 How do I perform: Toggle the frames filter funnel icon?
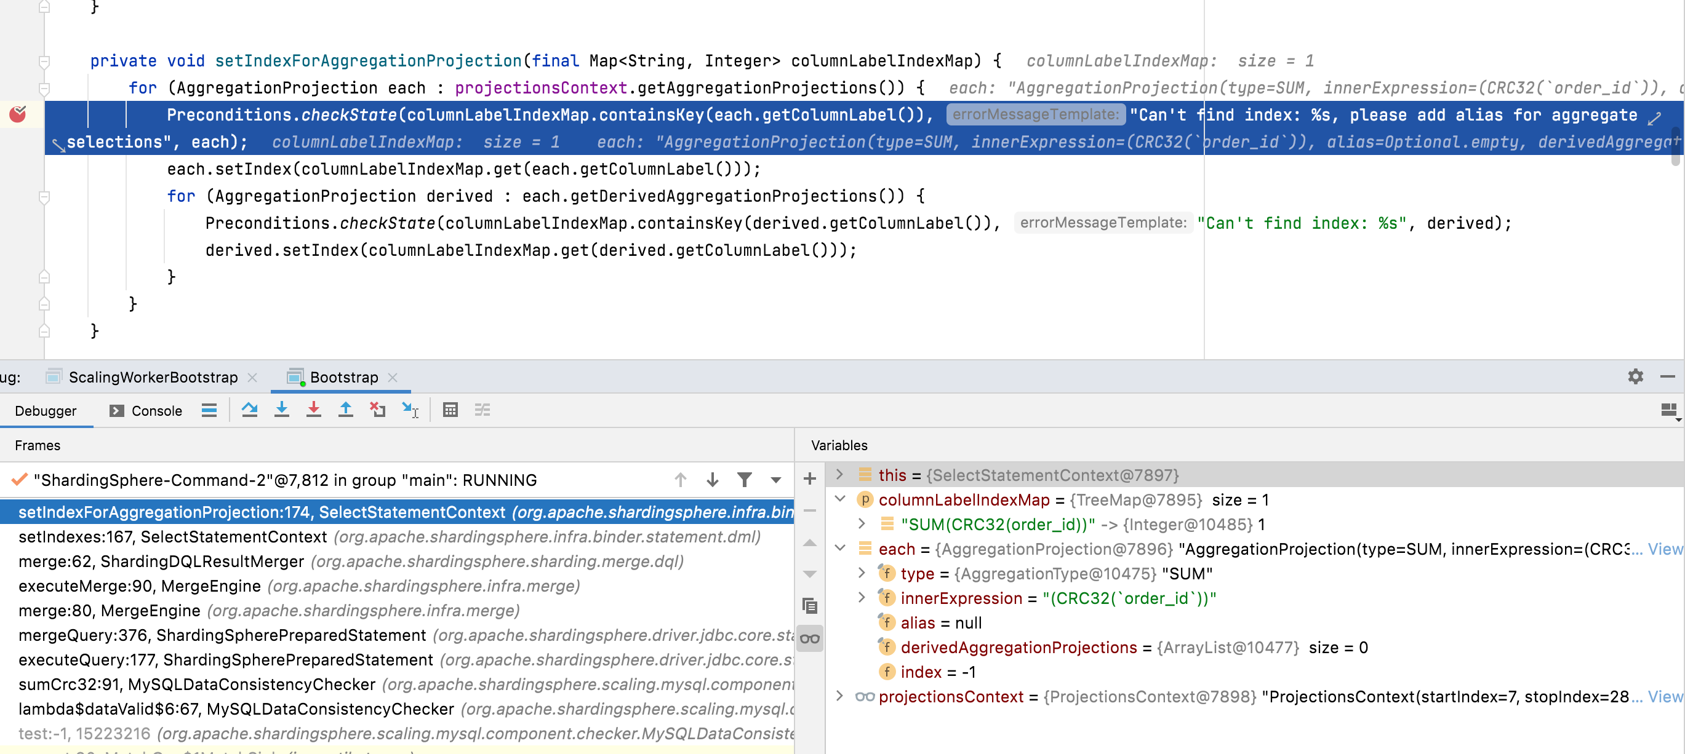click(x=745, y=479)
